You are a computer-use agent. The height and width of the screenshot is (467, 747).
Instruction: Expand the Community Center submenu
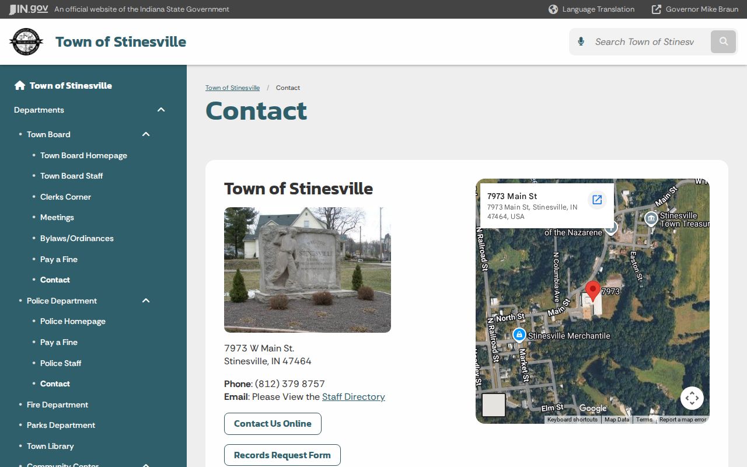coord(146,465)
